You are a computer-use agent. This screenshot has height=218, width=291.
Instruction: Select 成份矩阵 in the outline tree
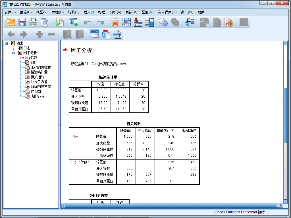point(37,96)
